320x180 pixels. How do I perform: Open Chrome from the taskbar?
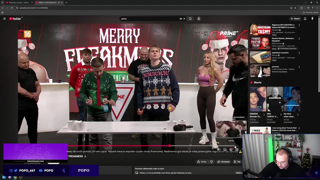[x=15, y=177]
